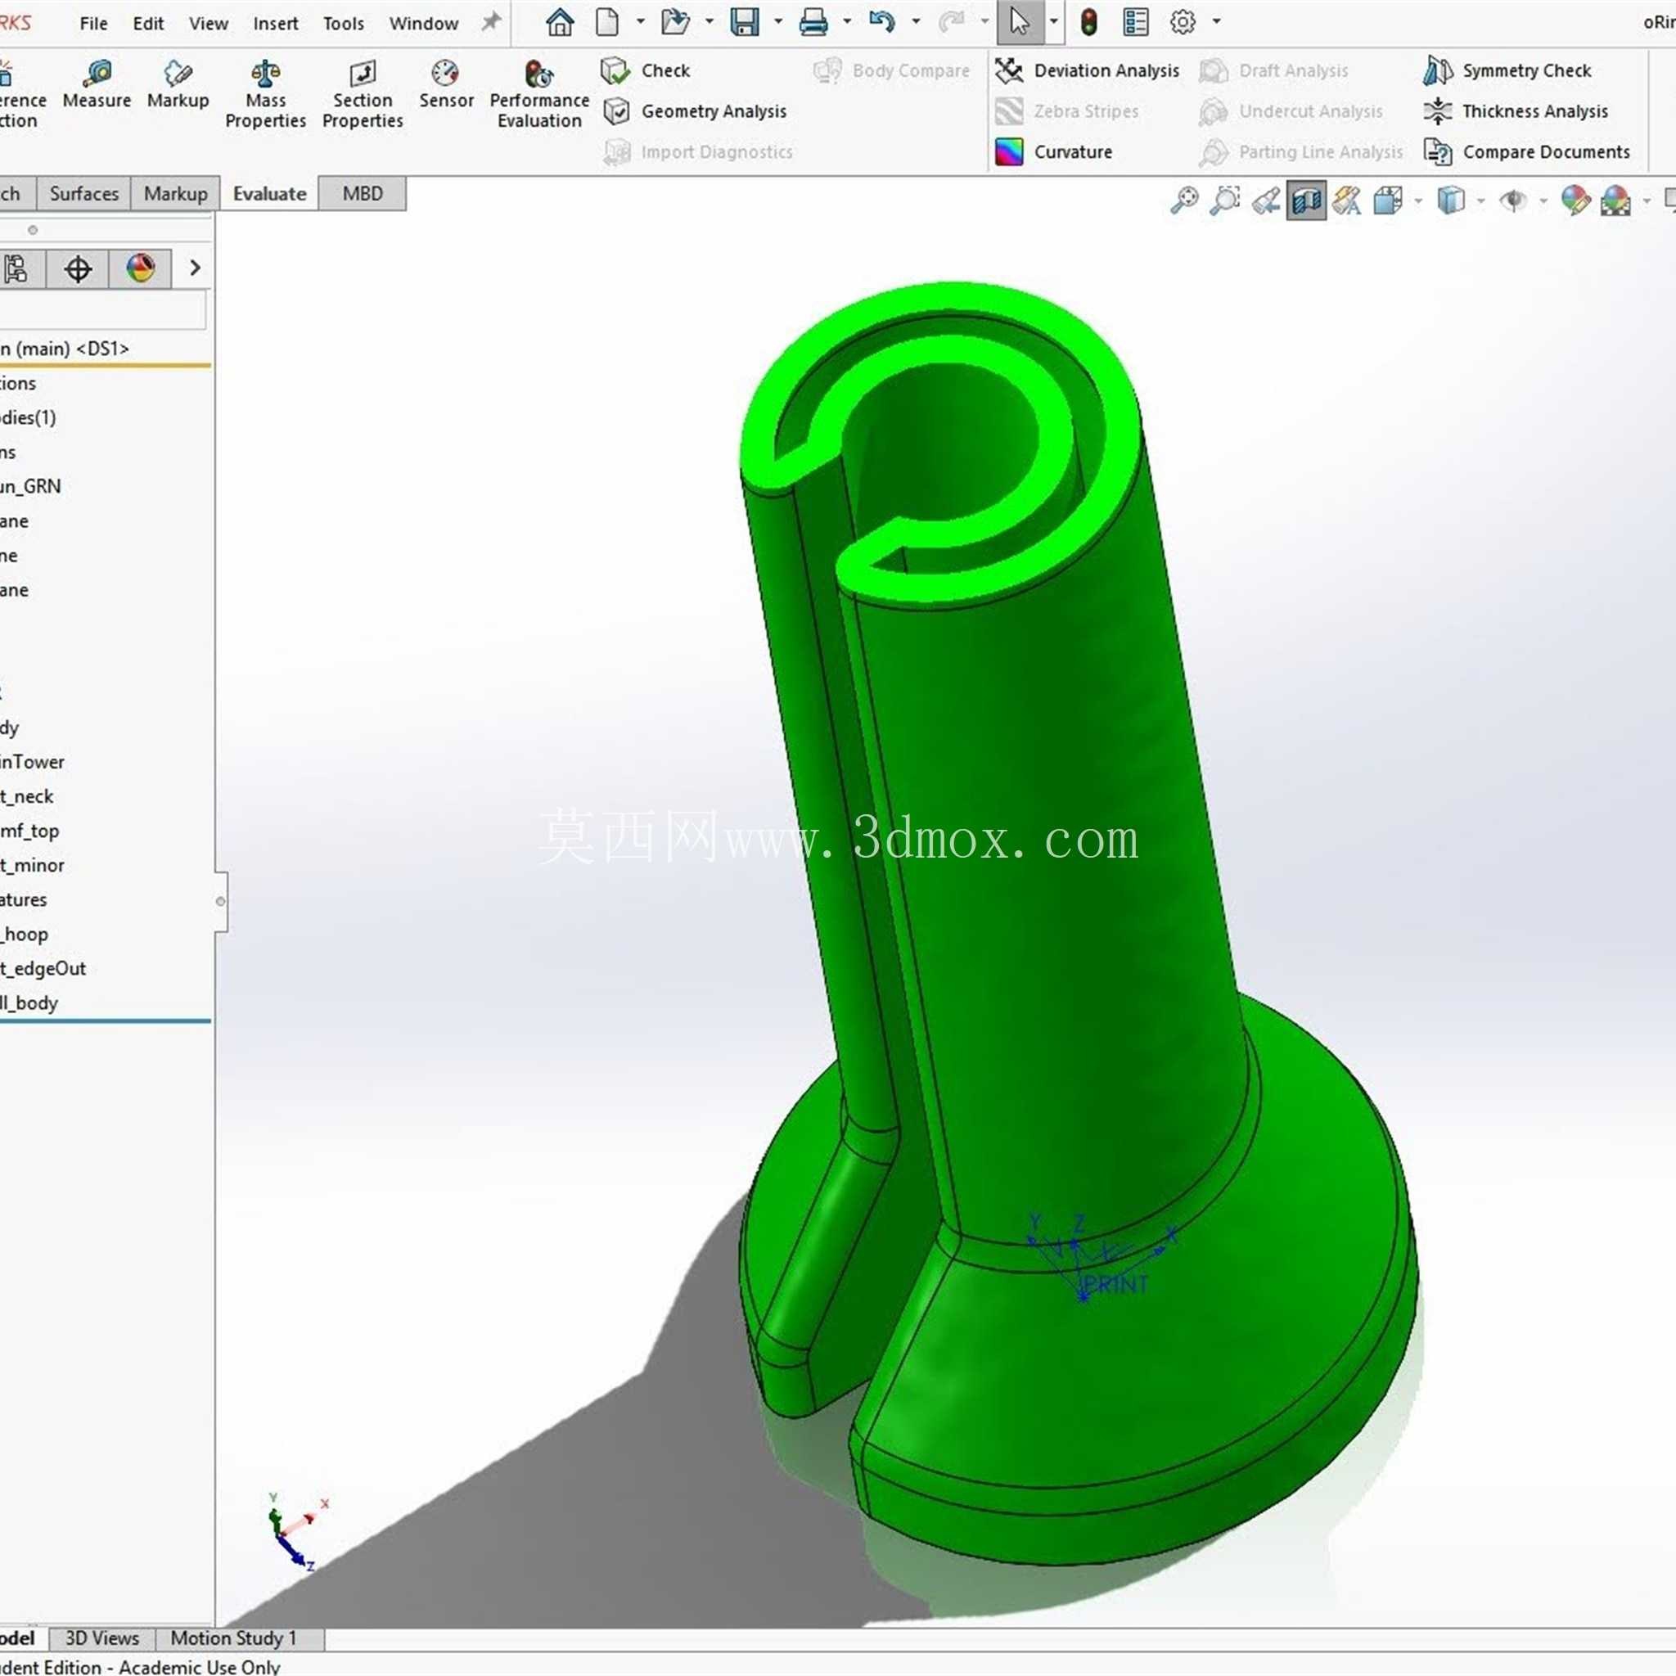Open the Window menu
The height and width of the screenshot is (1676, 1676).
pyautogui.click(x=423, y=24)
